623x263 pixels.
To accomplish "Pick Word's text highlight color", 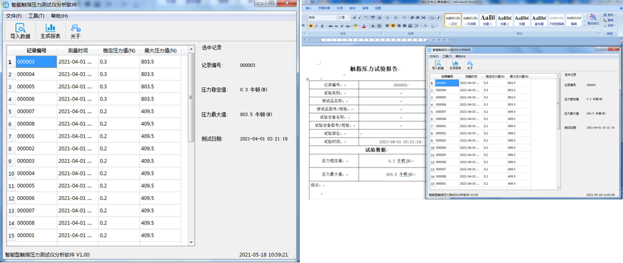I will tap(356, 26).
